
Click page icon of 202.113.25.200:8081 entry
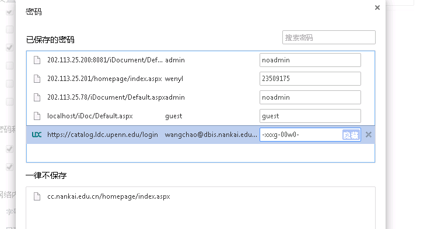pos(37,60)
